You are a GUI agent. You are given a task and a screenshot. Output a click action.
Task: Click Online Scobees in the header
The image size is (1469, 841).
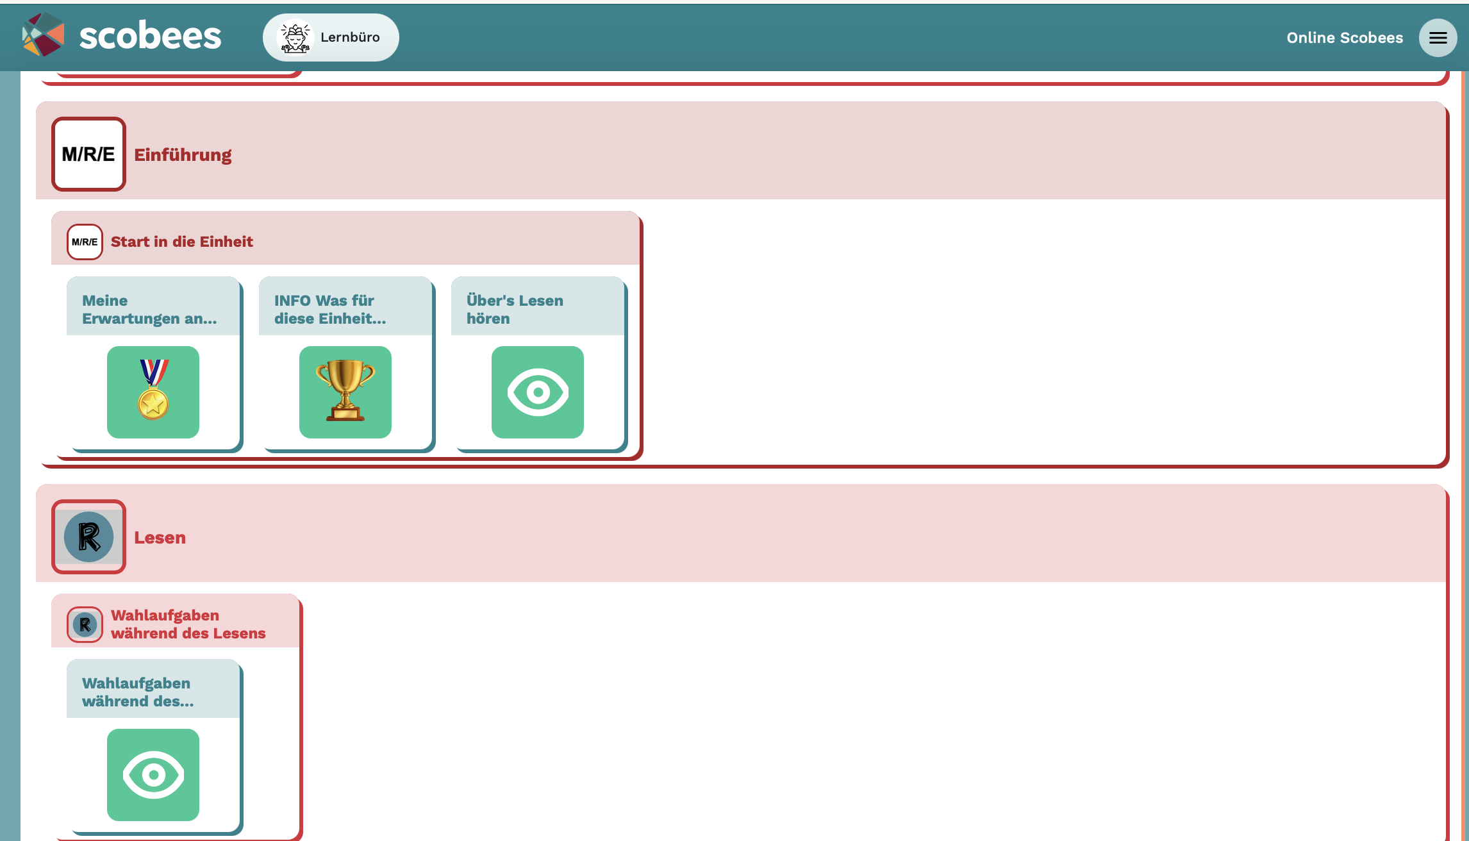(x=1344, y=38)
